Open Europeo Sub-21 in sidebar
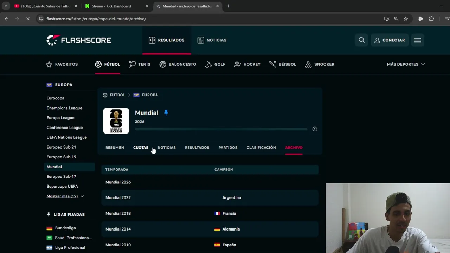The width and height of the screenshot is (450, 253). [61, 147]
